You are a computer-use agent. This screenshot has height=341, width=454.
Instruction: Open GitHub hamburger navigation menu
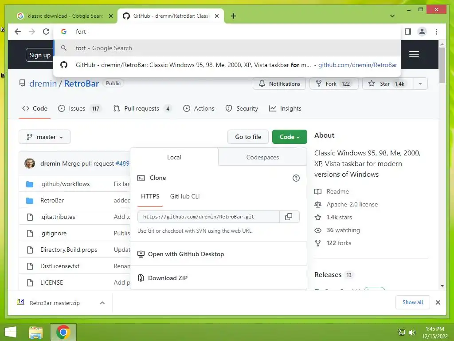pos(414,54)
